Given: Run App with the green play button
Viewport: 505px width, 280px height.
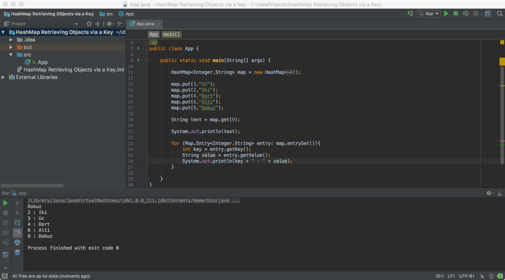Looking at the screenshot, I should pos(446,13).
